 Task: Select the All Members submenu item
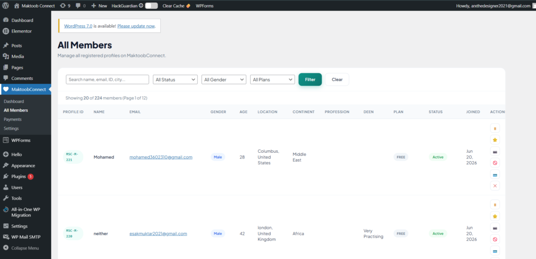[16, 110]
